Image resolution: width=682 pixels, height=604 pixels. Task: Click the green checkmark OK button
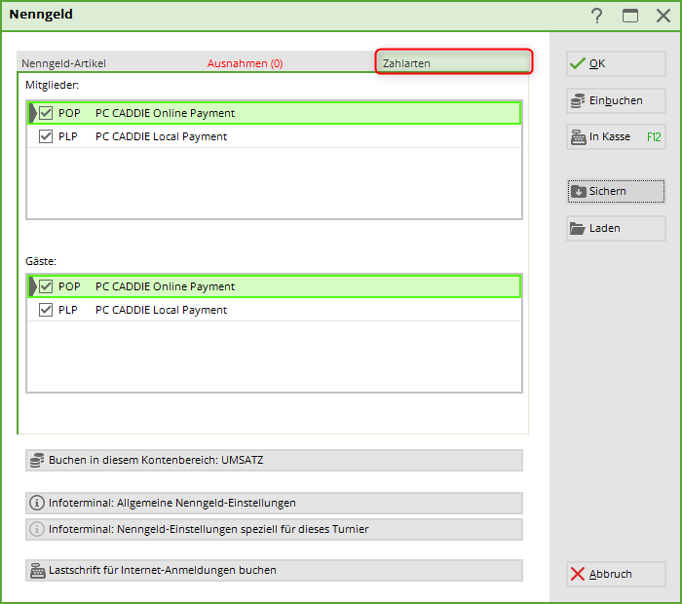click(615, 63)
